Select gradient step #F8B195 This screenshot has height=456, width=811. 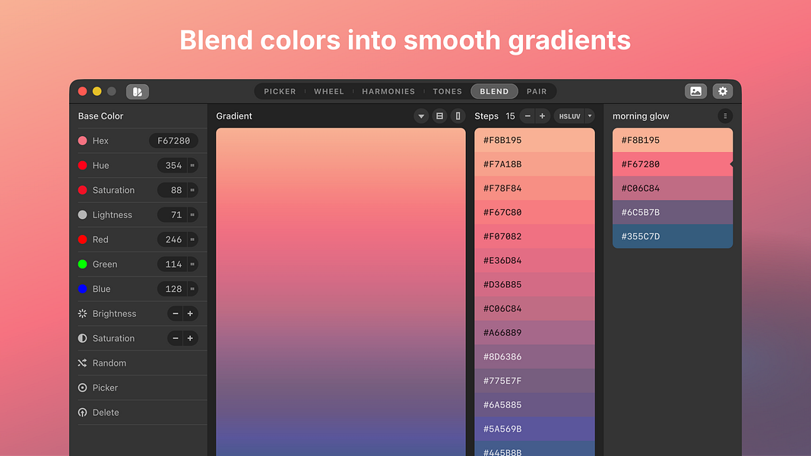coord(534,140)
